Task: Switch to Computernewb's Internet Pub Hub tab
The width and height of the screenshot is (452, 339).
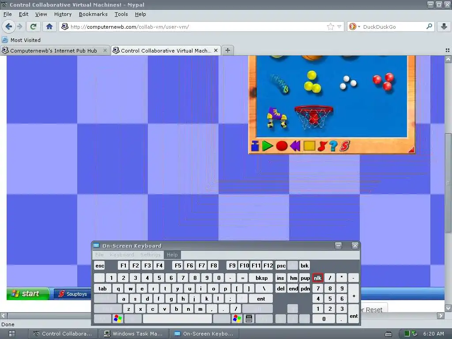Action: pyautogui.click(x=53, y=50)
